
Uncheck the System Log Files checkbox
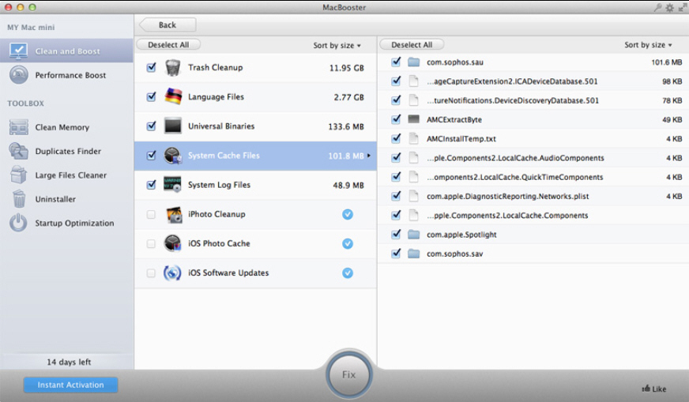[151, 185]
